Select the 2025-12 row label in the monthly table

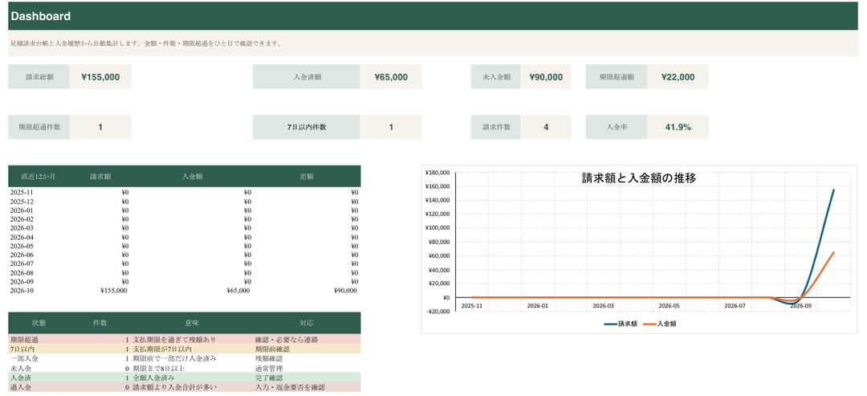coord(22,202)
